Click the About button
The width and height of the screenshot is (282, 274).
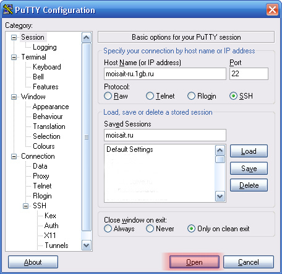[33, 262]
